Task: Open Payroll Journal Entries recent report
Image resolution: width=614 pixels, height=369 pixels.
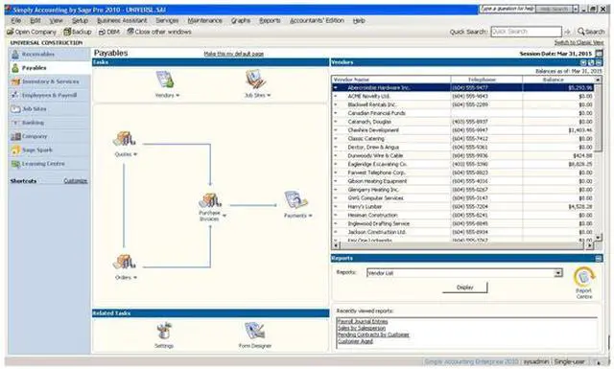Action: pyautogui.click(x=363, y=322)
